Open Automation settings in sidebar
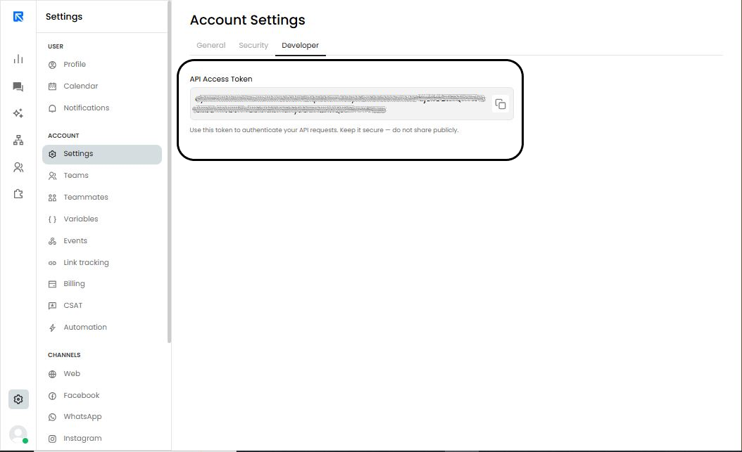742x452 pixels. 85,328
